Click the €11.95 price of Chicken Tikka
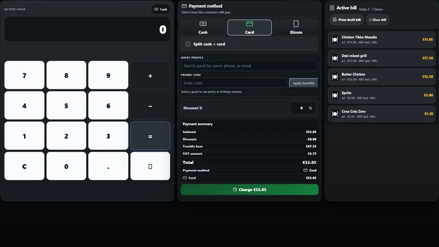439x247 pixels. click(x=427, y=40)
